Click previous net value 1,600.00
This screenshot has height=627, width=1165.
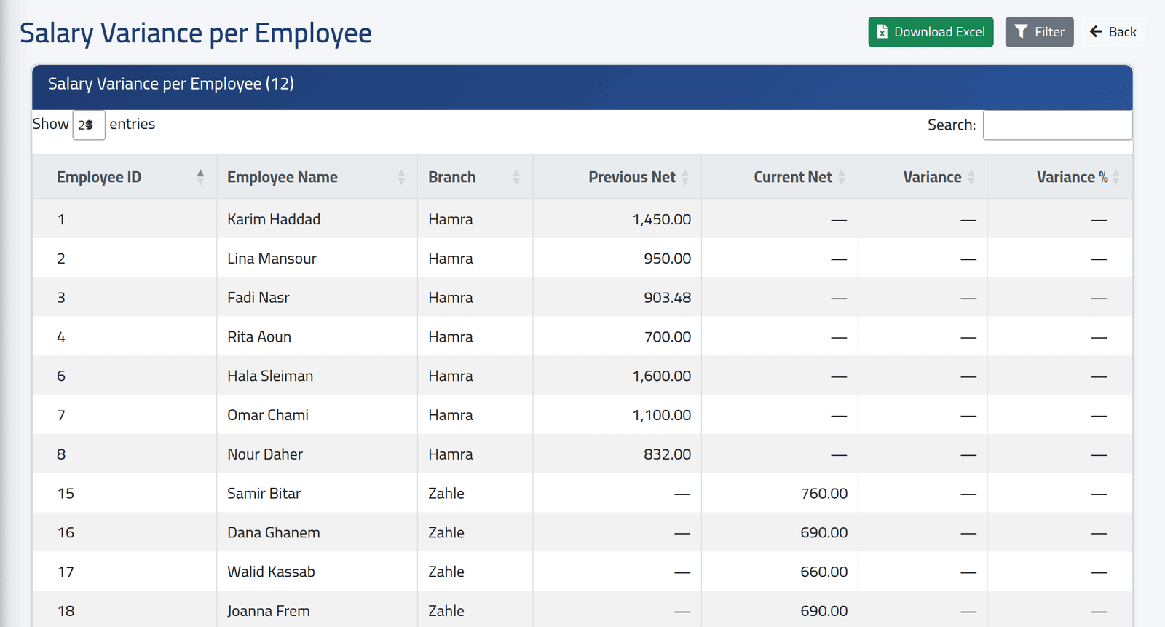[x=662, y=376]
